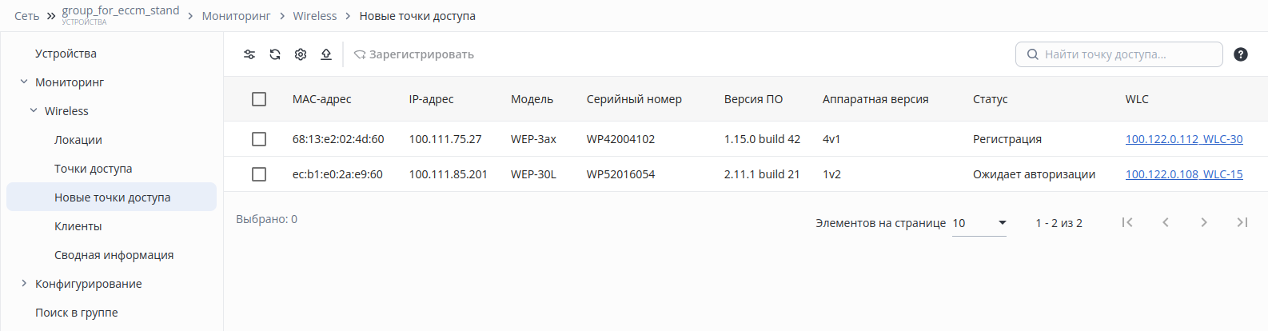The width and height of the screenshot is (1268, 331).
Task: Open table settings gear icon
Action: (301, 54)
